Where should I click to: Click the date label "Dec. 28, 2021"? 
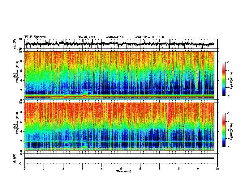tap(86, 37)
